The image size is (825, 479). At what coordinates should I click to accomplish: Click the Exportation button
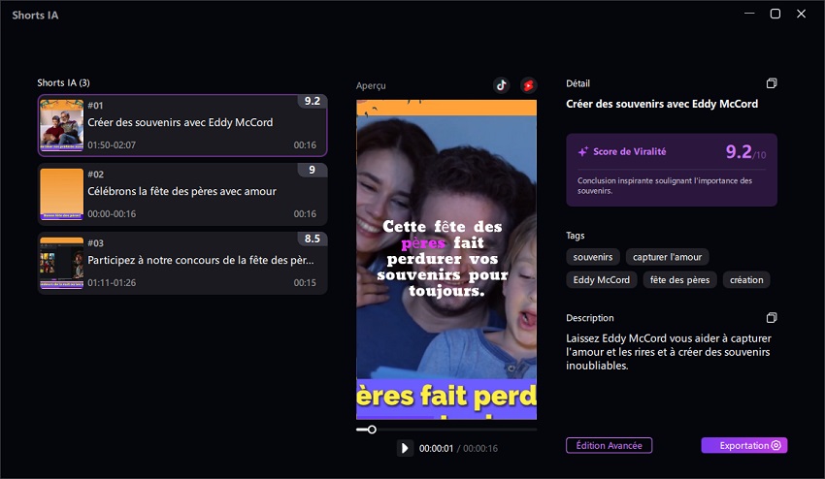click(x=744, y=445)
